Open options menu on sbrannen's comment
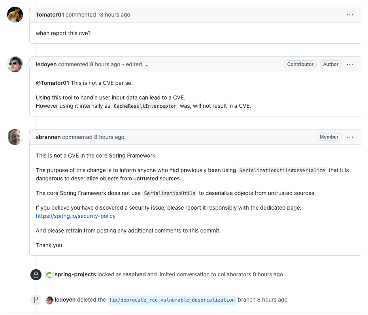The height and width of the screenshot is (315, 368). pyautogui.click(x=350, y=137)
